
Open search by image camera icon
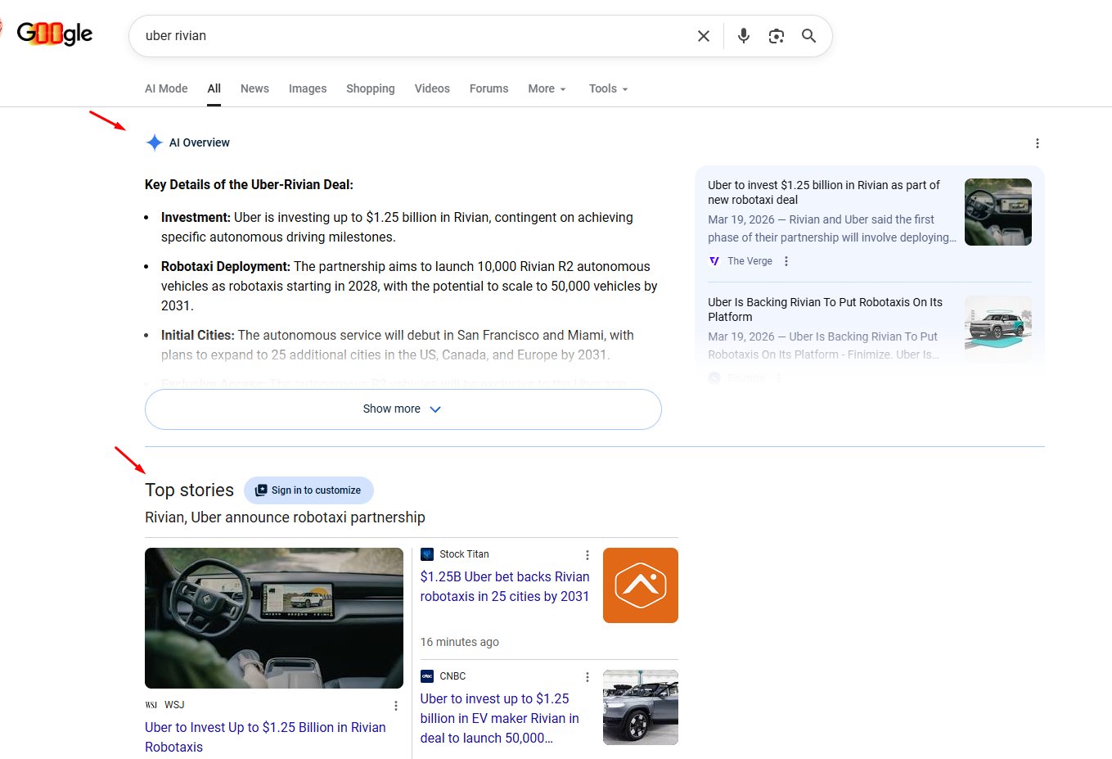776,36
